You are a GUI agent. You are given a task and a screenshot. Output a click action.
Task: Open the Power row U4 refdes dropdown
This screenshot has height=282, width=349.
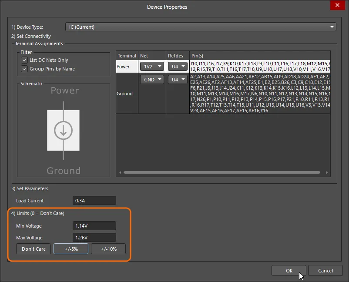tap(178, 67)
